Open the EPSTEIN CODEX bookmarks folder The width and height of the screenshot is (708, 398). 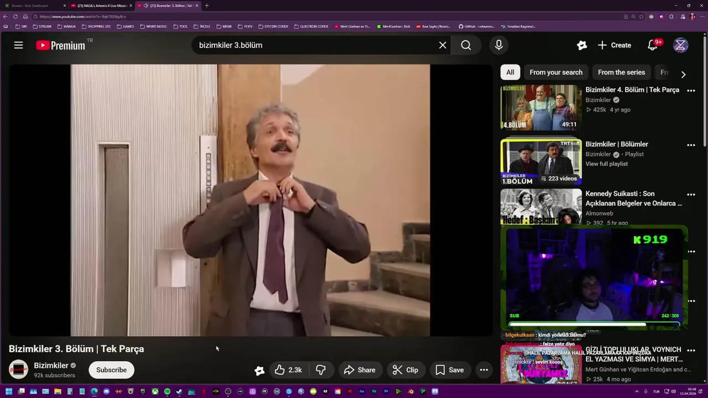point(273,26)
